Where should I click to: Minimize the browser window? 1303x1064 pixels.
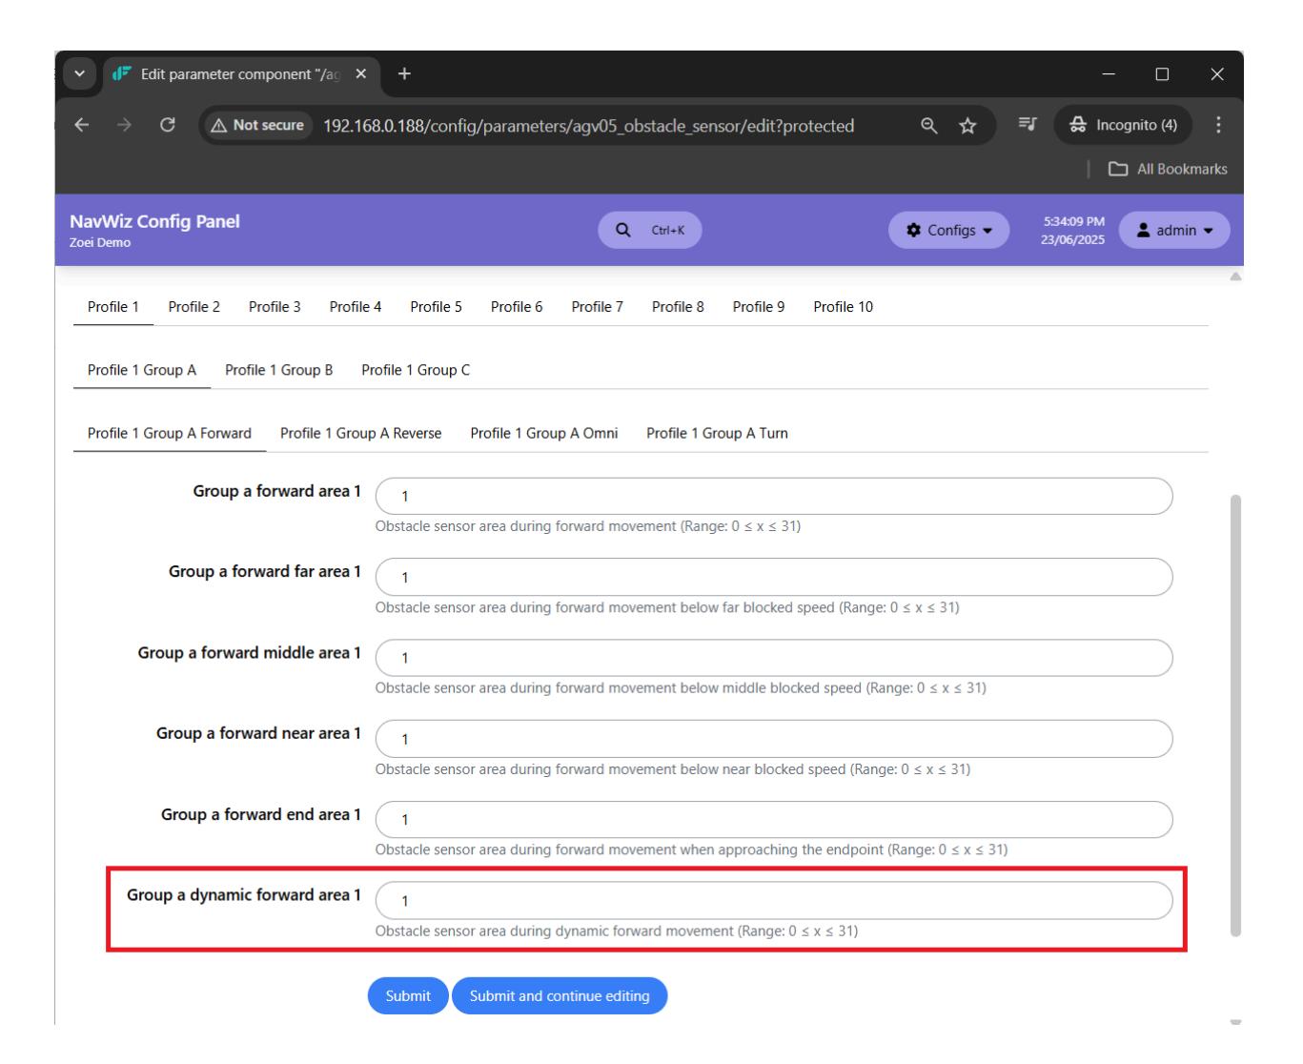[1108, 74]
